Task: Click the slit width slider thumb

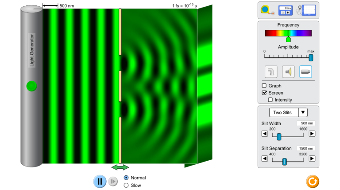Action: (279, 137)
